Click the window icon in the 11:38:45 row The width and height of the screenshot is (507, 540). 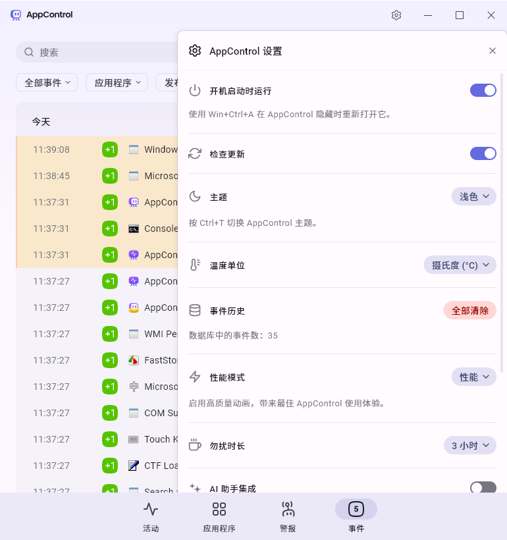tap(134, 176)
